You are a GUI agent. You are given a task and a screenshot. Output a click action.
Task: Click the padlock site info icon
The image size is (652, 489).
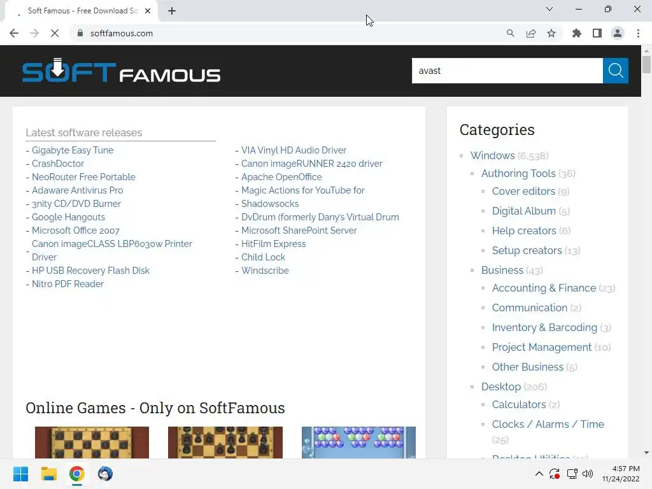click(x=80, y=33)
